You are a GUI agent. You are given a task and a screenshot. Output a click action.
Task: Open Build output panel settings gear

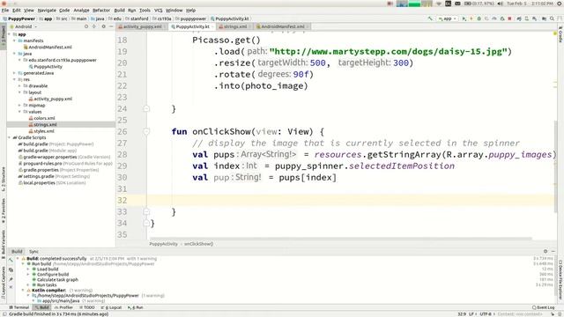coord(545,251)
